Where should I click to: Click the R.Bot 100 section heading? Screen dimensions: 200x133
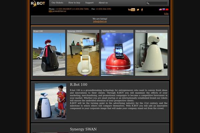click(79, 84)
